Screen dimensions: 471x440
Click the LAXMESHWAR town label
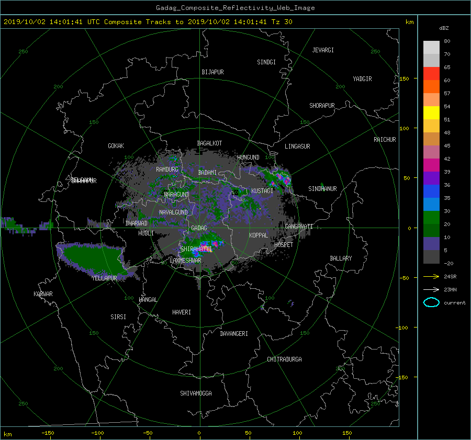(185, 261)
